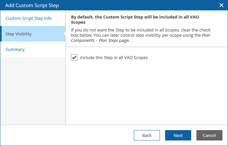Select the Step Visibility tab

[x=19, y=34]
